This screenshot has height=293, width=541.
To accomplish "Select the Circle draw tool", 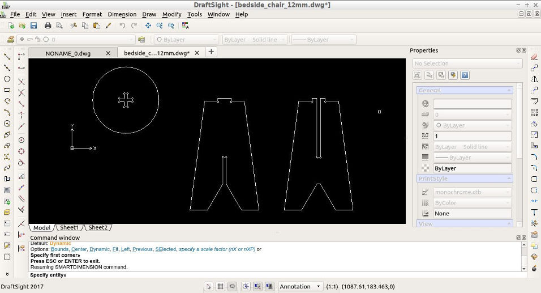I will (x=7, y=124).
